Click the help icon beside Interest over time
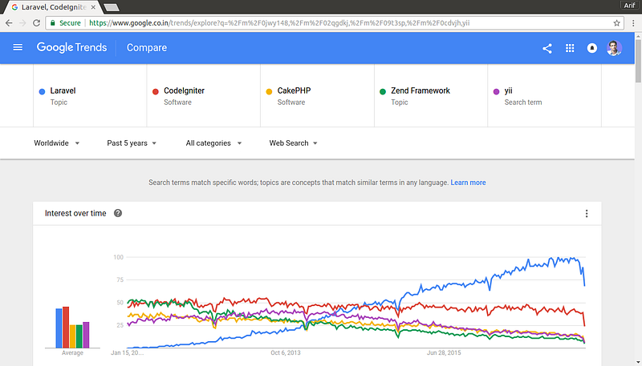This screenshot has height=366, width=642. click(118, 213)
